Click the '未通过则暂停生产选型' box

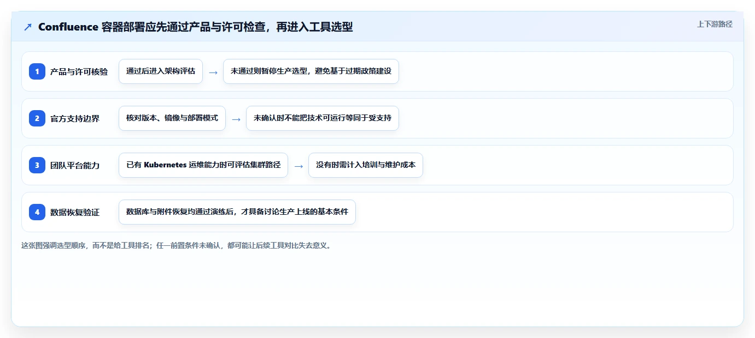(x=311, y=71)
